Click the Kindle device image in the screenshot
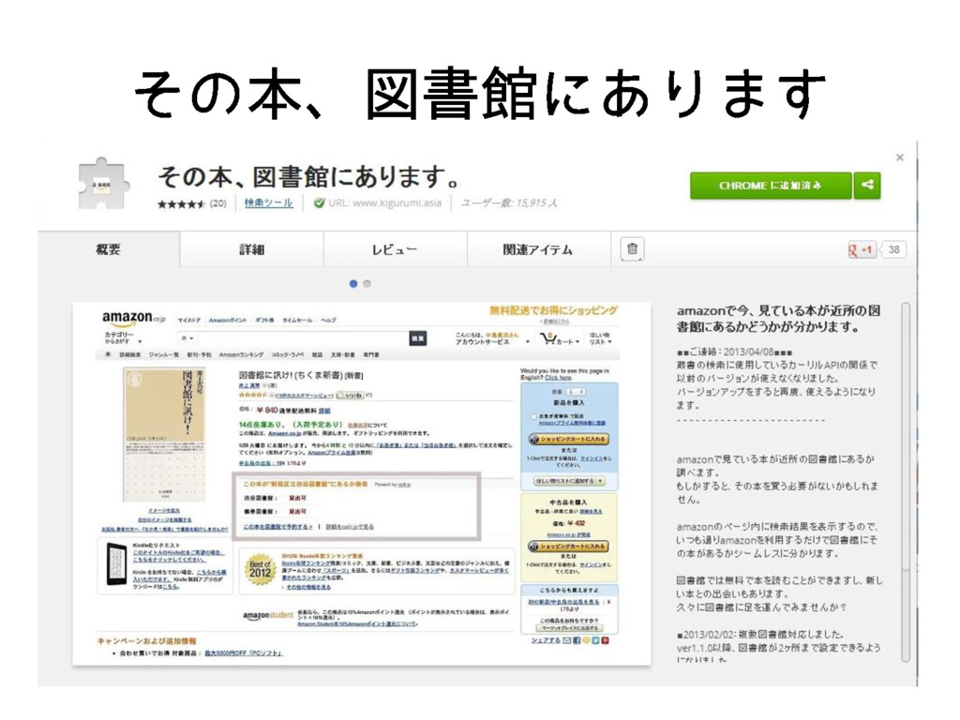Screen dimensions: 960x720 tap(115, 563)
